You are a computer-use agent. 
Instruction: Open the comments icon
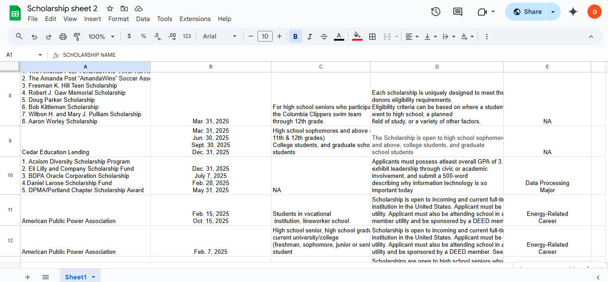[458, 12]
